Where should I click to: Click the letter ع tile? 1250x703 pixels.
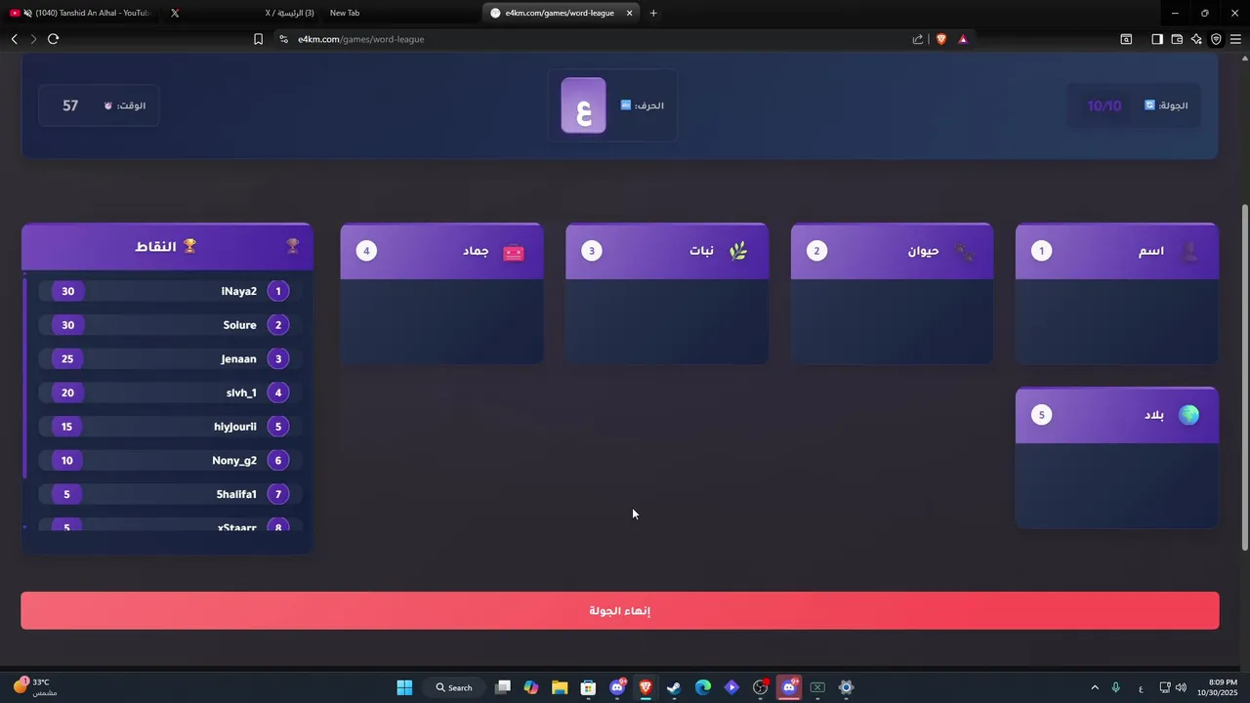click(583, 105)
